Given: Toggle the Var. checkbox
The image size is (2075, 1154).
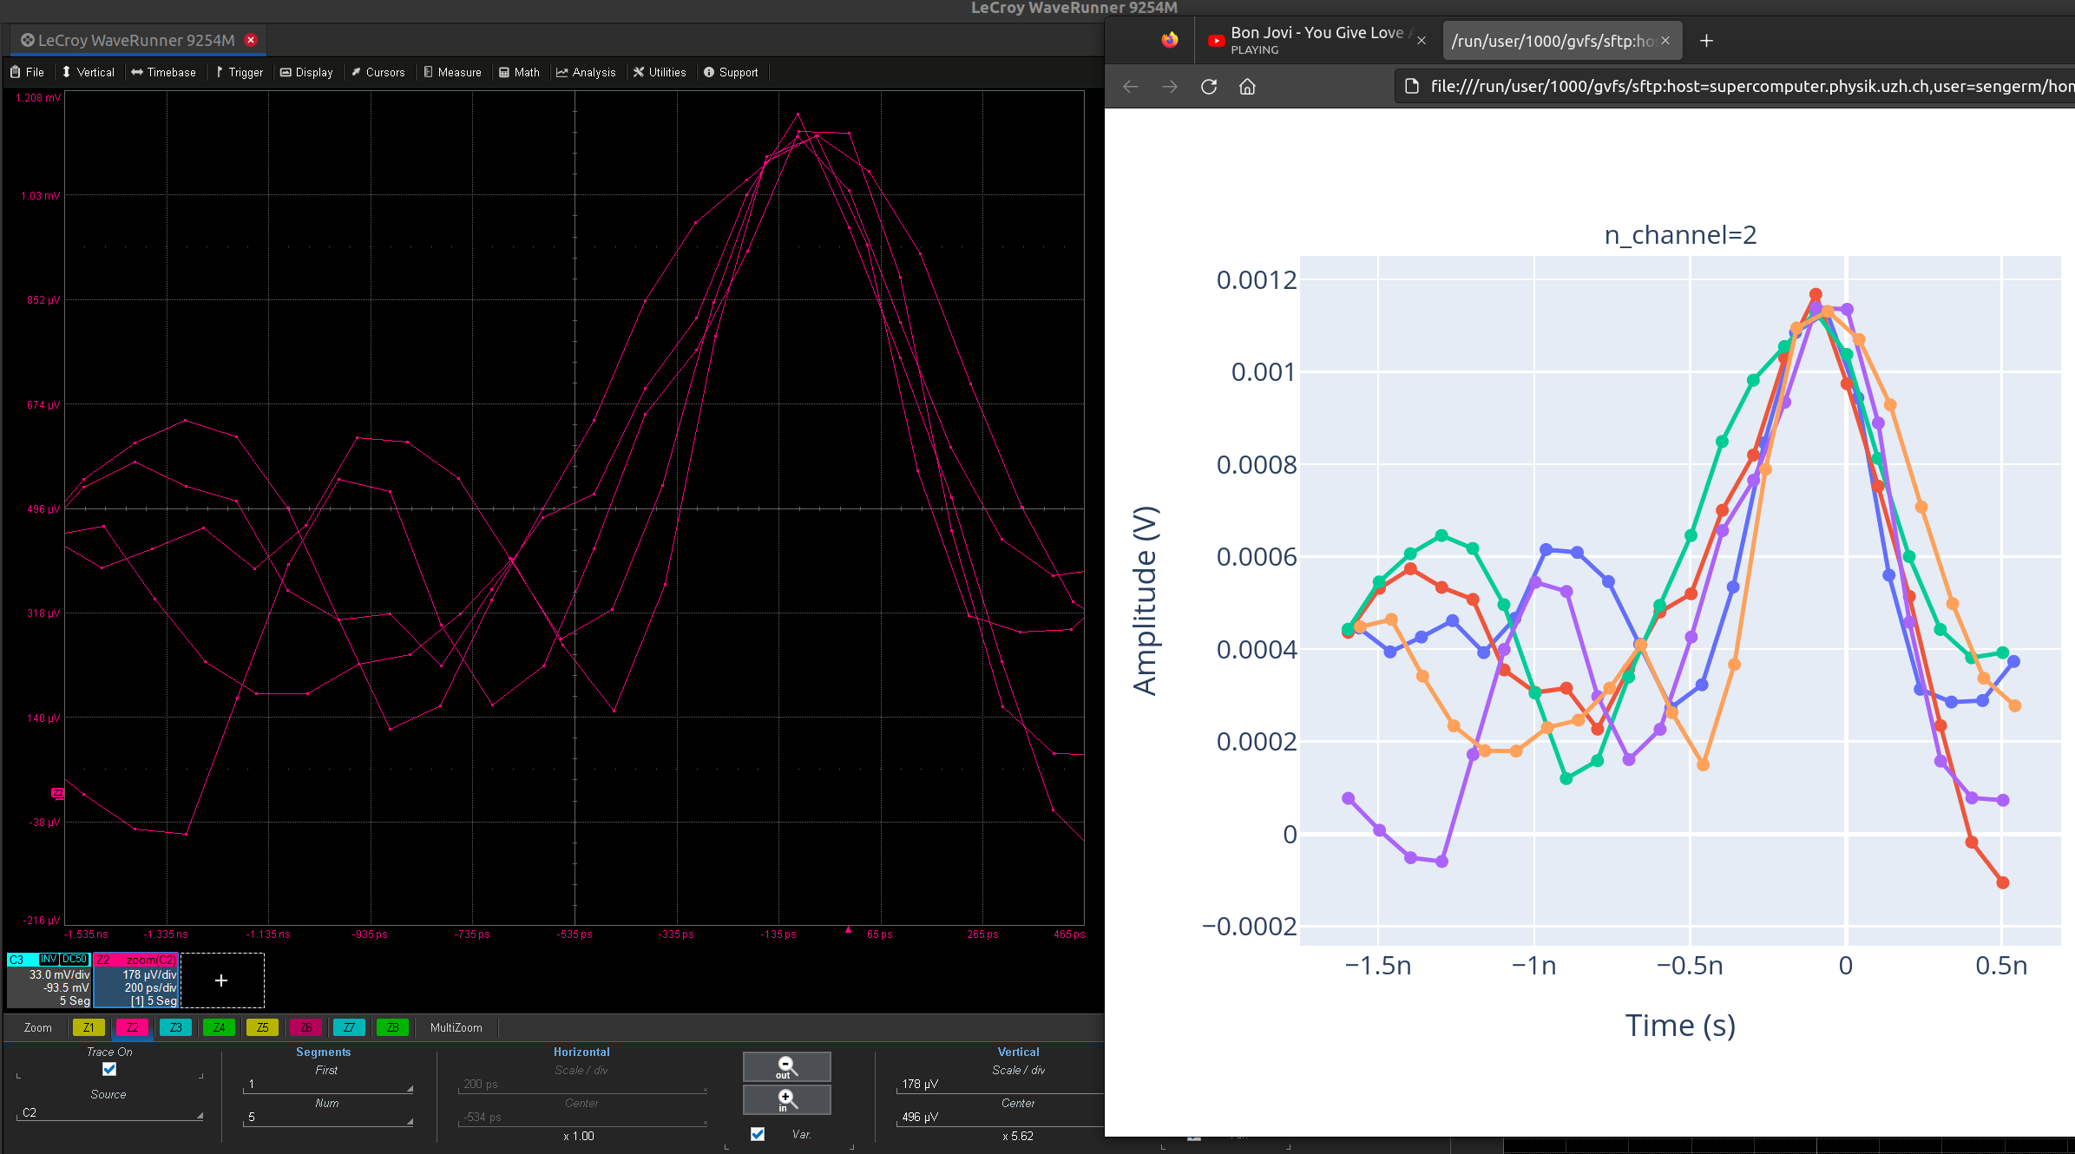Looking at the screenshot, I should [758, 1134].
